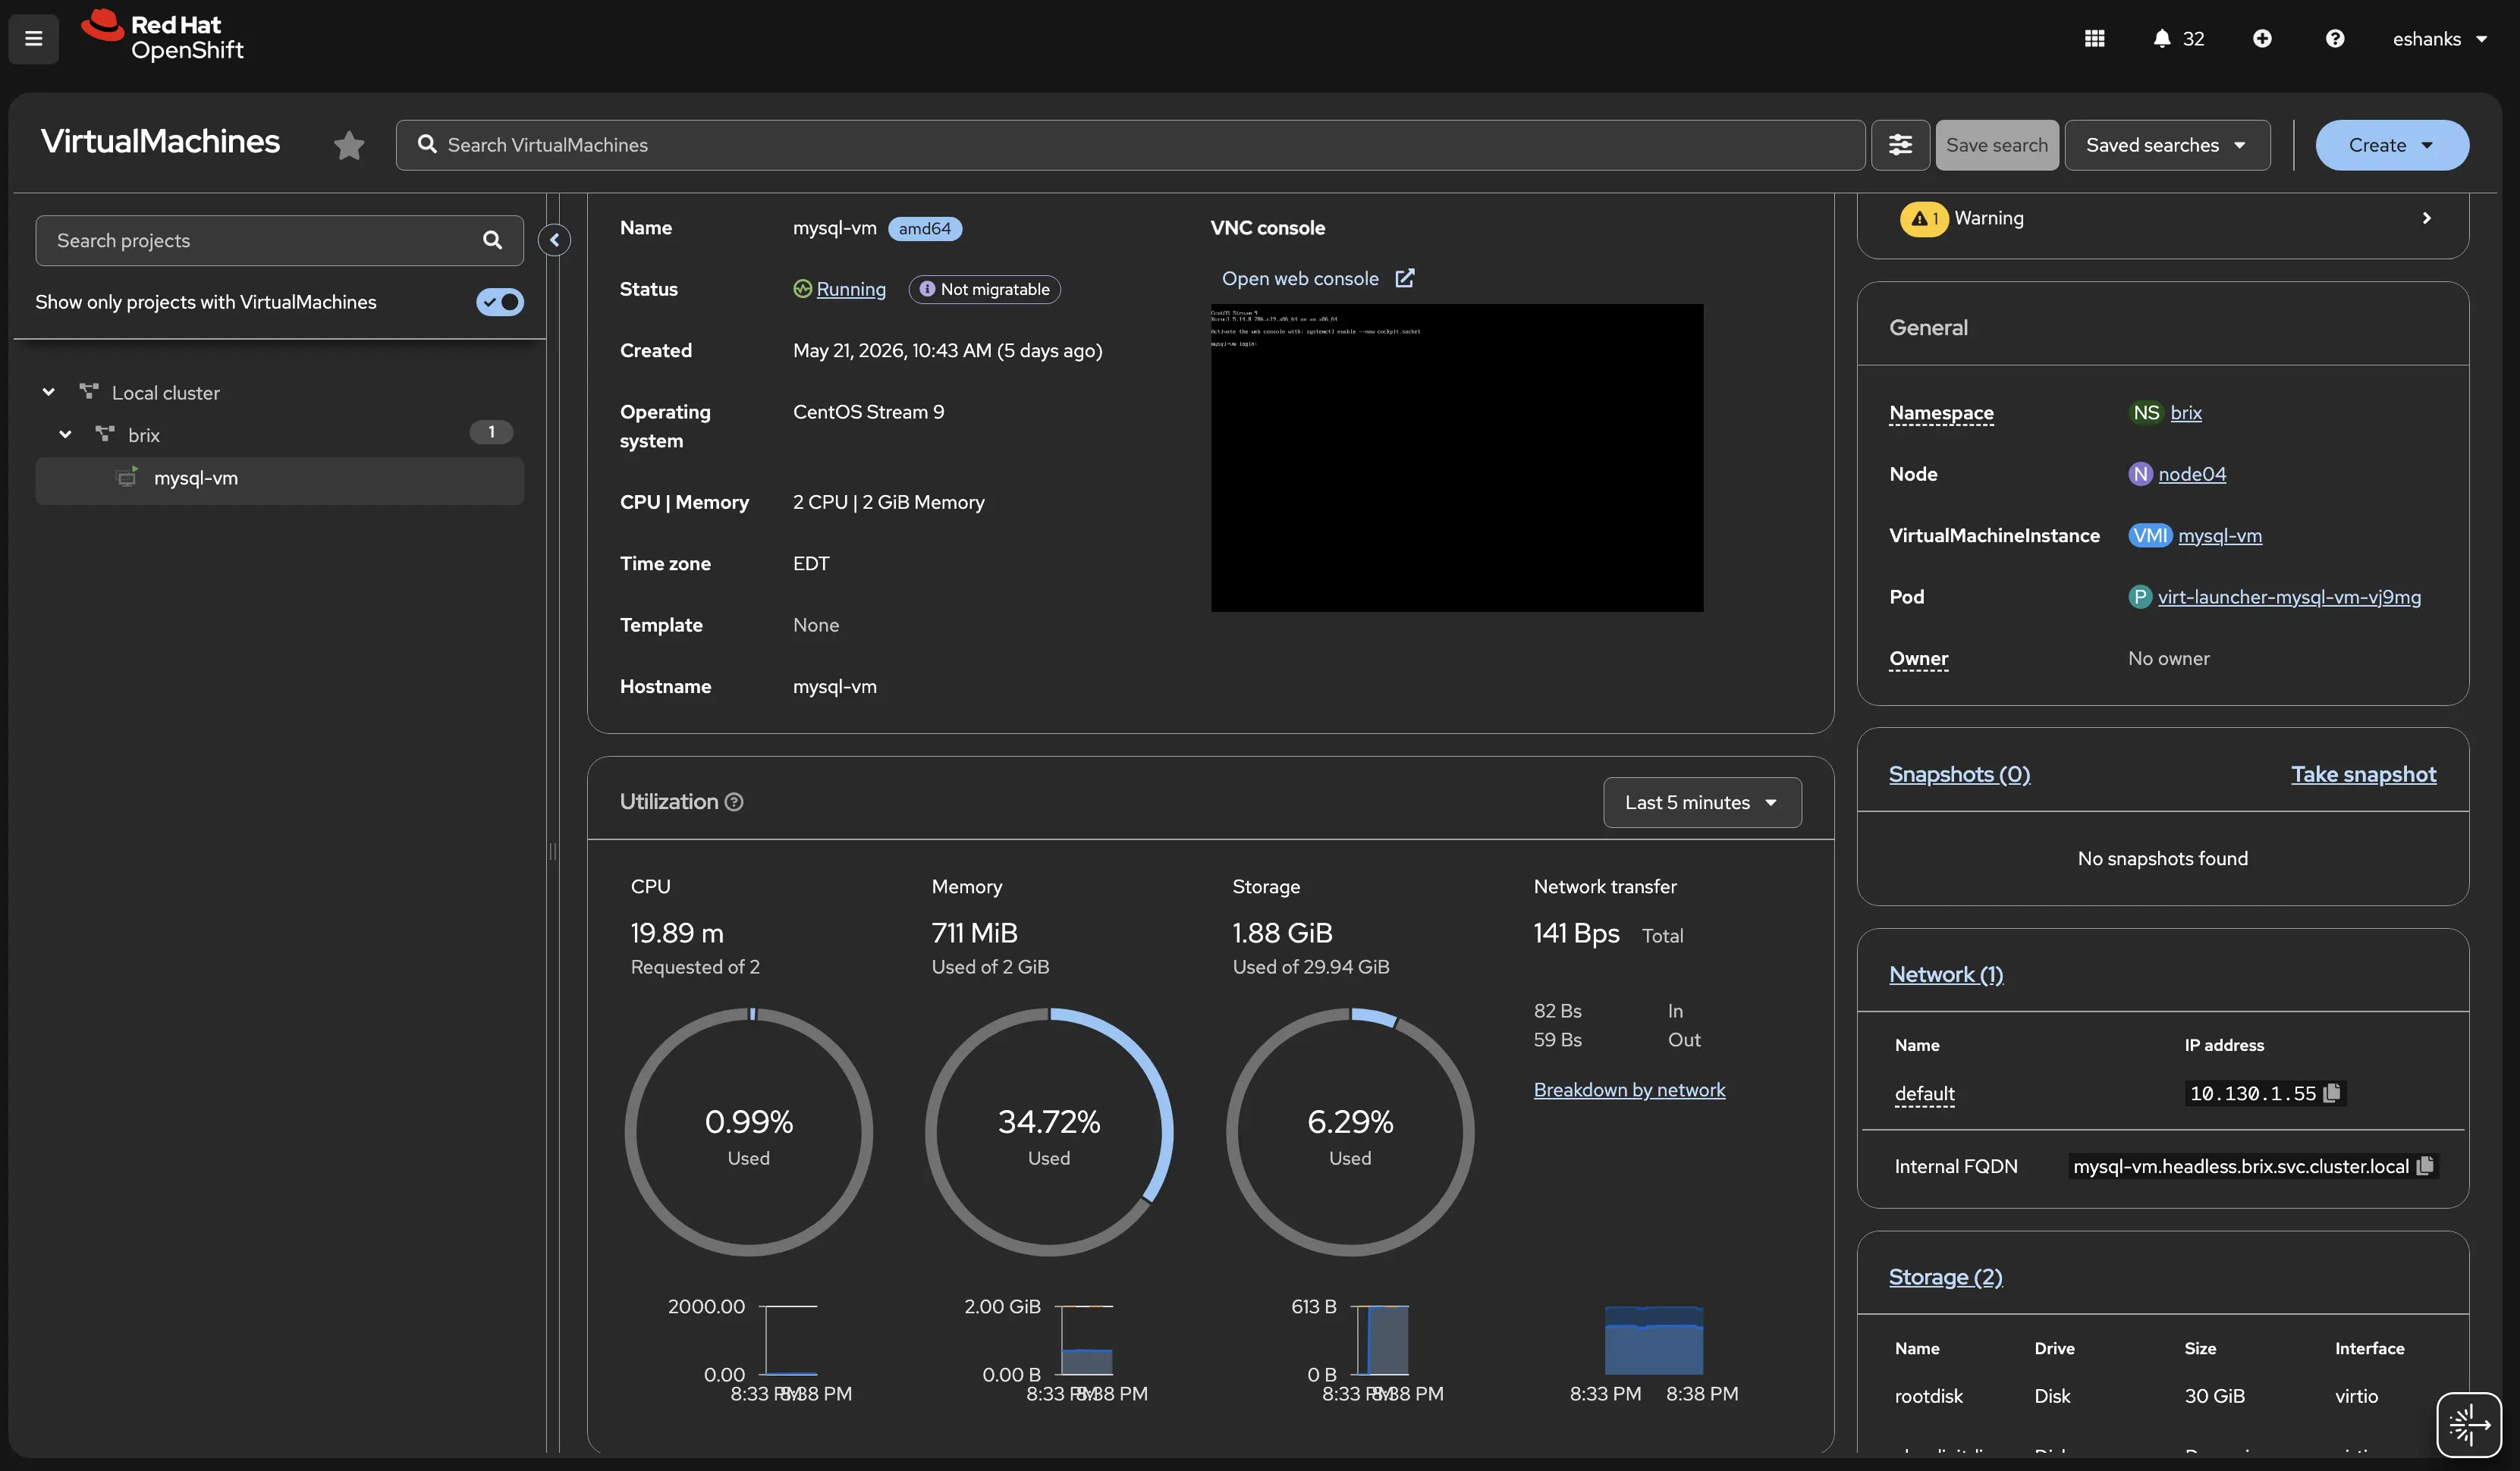This screenshot has height=1471, width=2520.
Task: Click the network transfer sparkline chart
Action: click(1654, 1339)
